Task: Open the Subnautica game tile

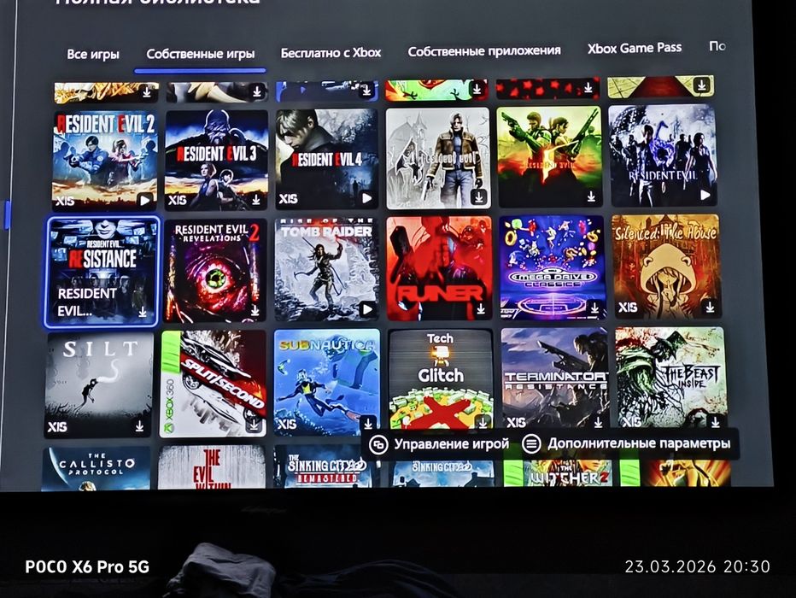Action: coord(327,382)
